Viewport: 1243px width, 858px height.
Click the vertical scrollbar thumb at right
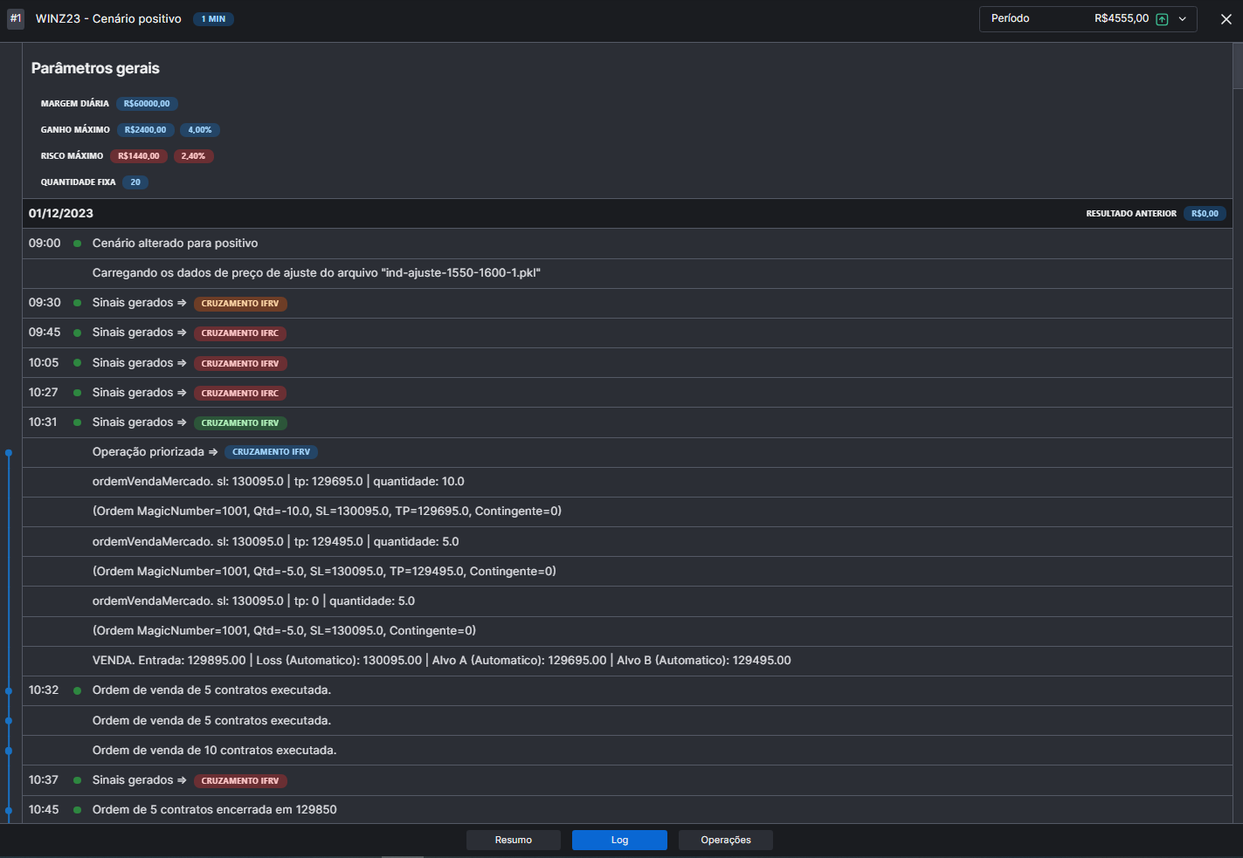(x=1237, y=65)
